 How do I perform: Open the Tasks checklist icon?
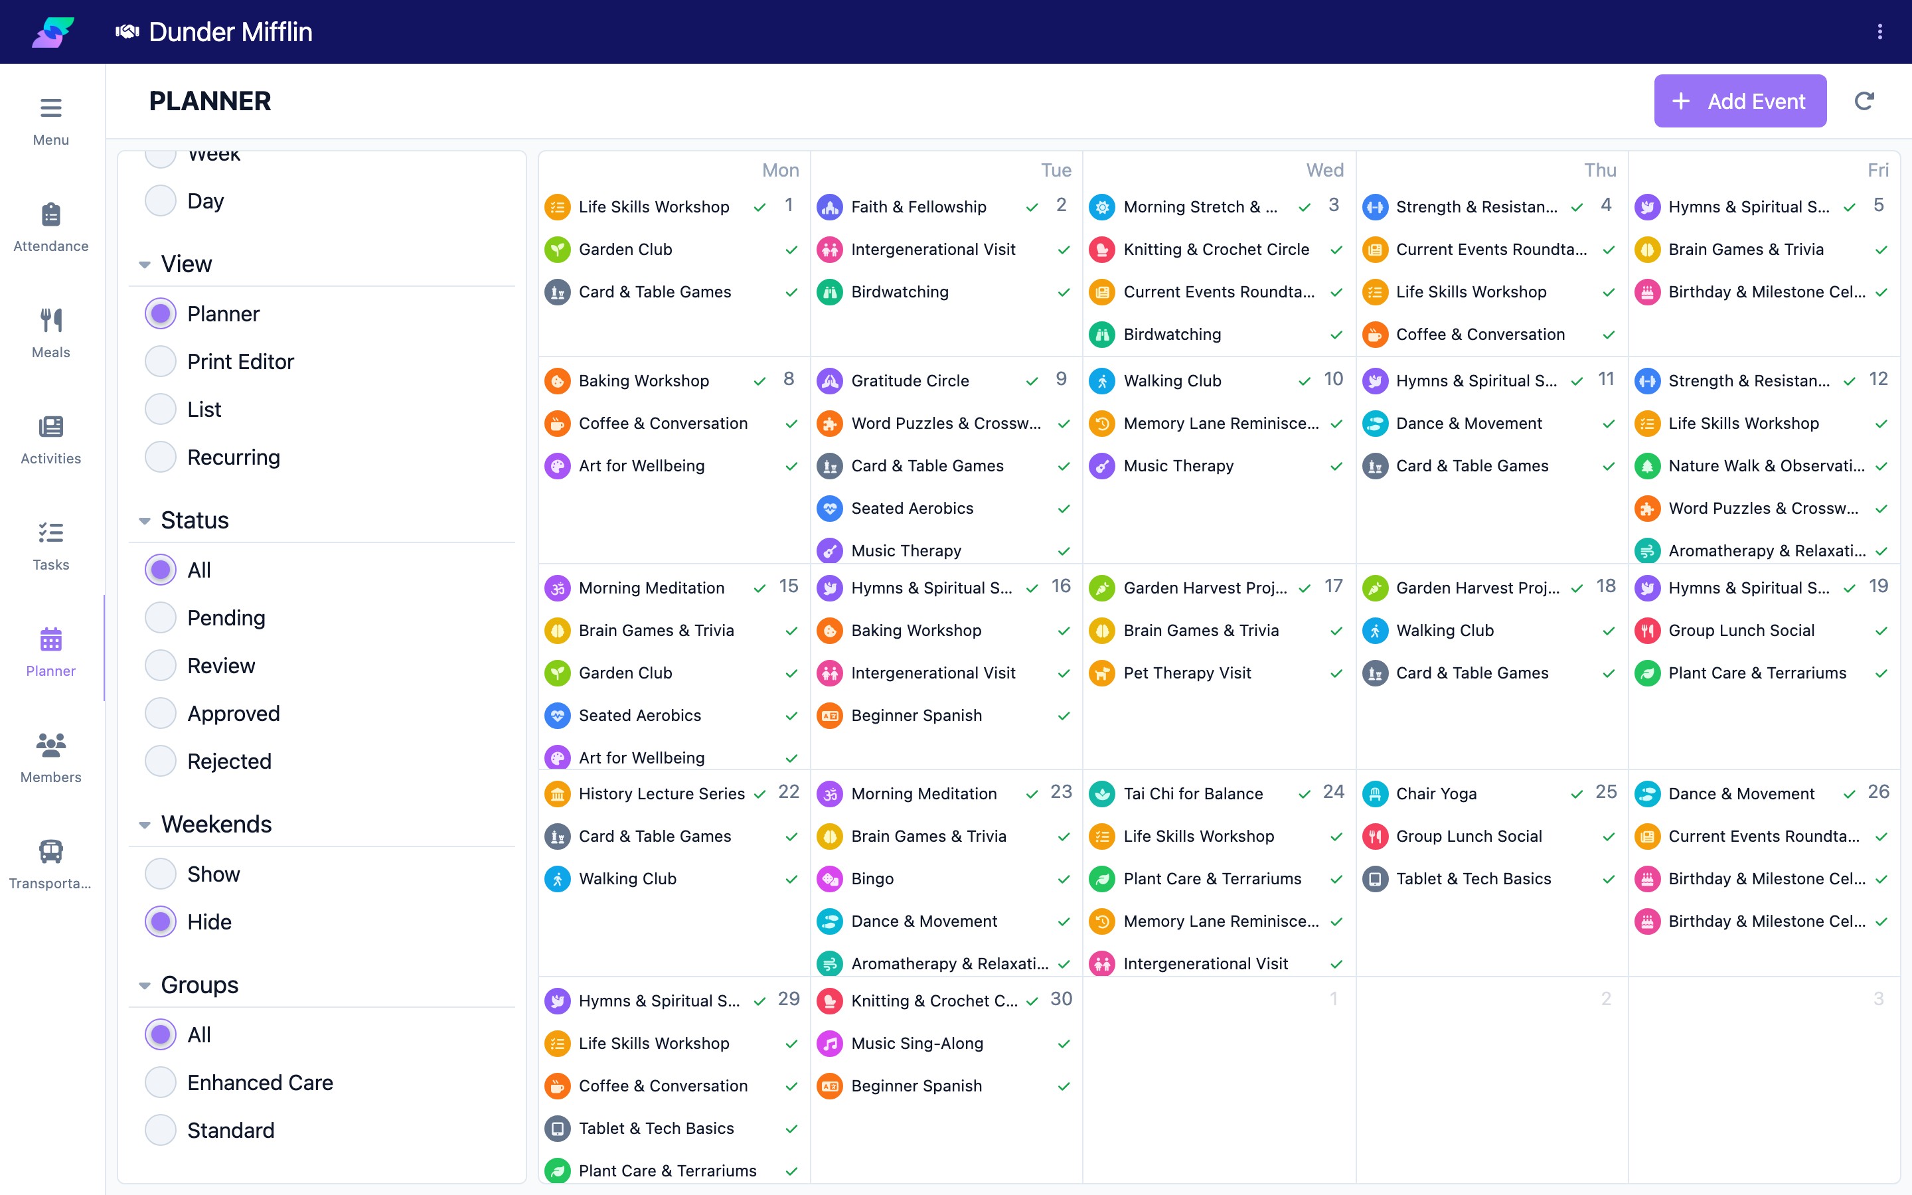(x=50, y=532)
